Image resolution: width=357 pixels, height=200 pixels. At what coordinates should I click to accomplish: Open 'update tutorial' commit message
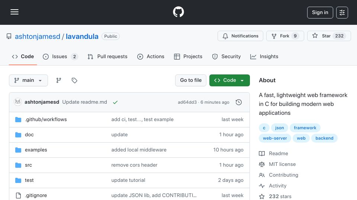tap(128, 180)
